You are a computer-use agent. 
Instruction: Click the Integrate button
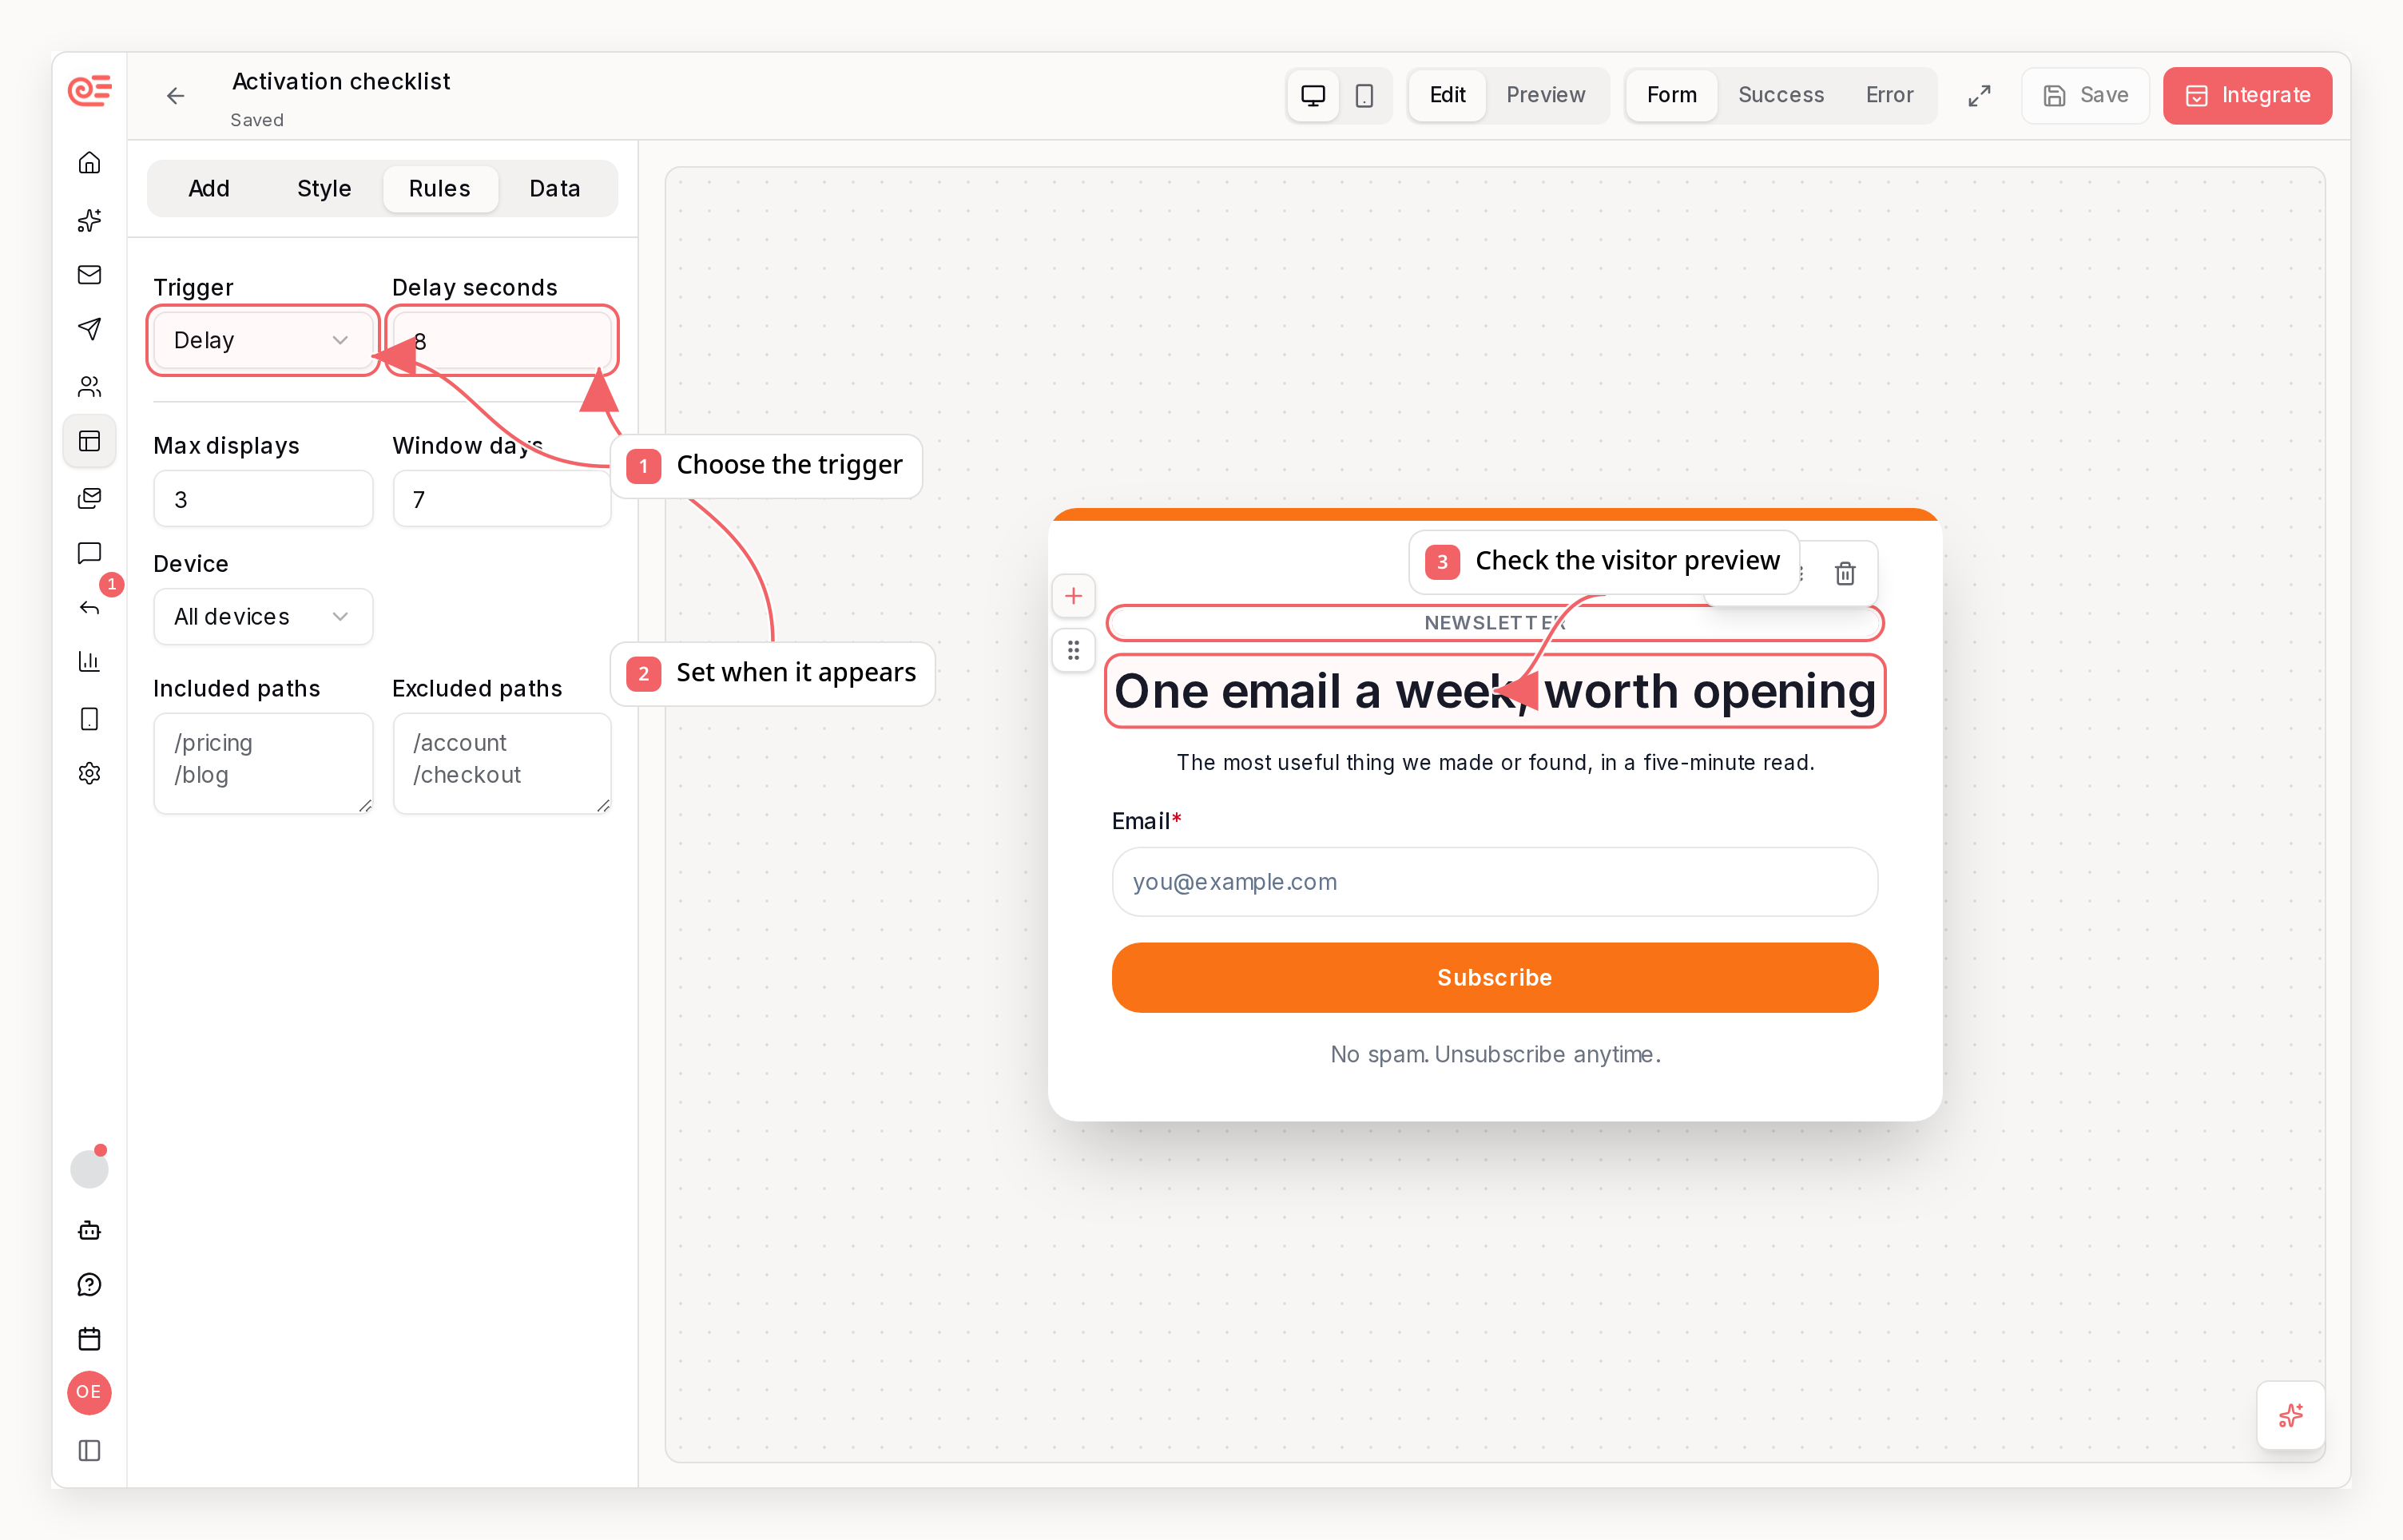coord(2247,96)
